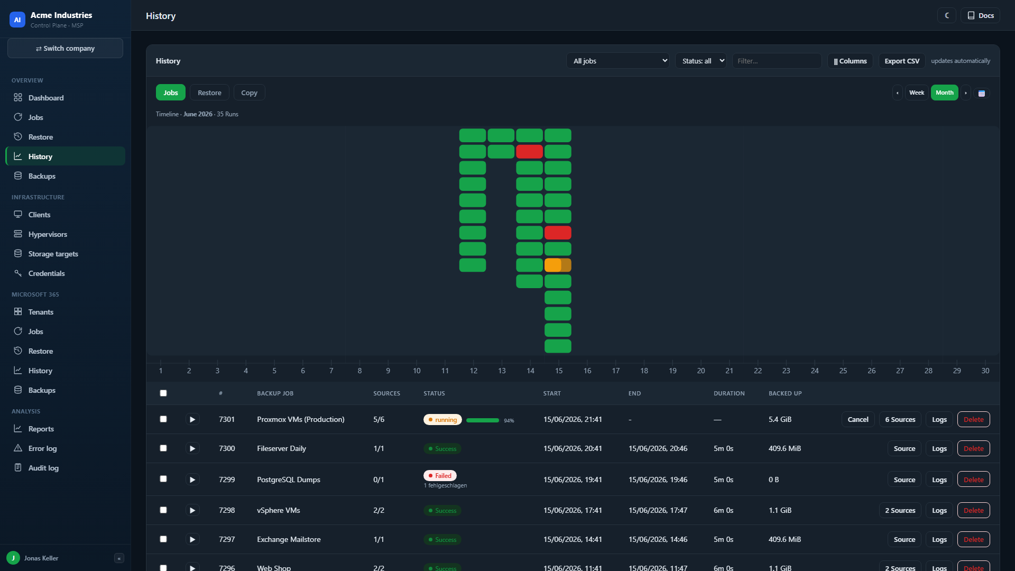Click the red failed block on day 15

(x=558, y=233)
